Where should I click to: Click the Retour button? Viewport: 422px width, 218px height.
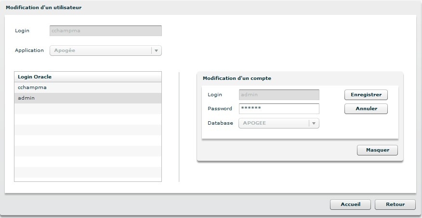pos(395,205)
